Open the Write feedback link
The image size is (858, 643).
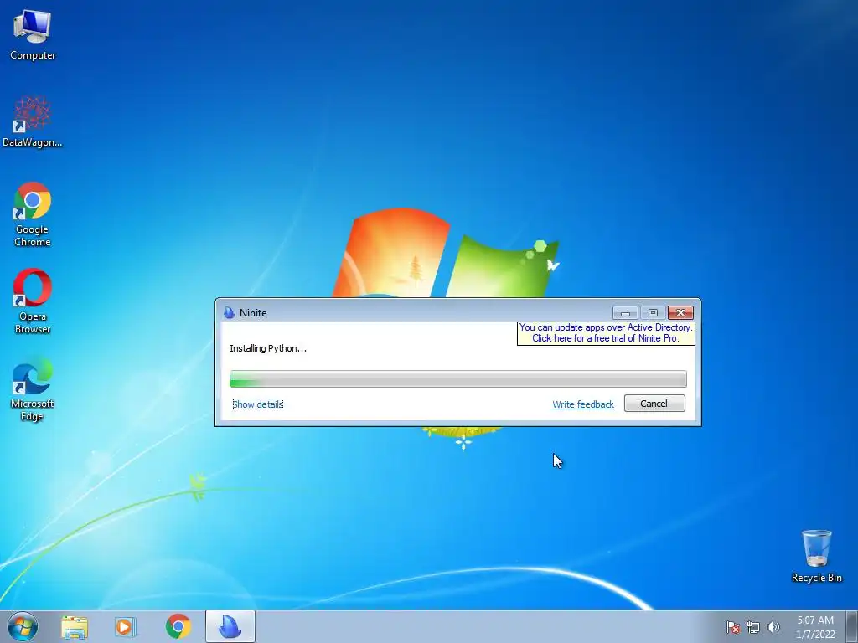pos(583,404)
